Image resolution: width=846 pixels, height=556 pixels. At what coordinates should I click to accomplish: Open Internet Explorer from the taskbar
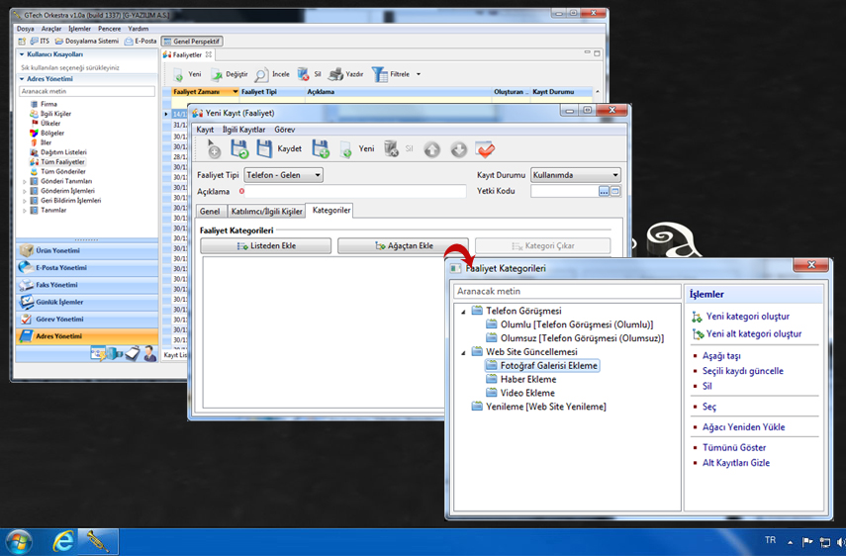[x=63, y=541]
